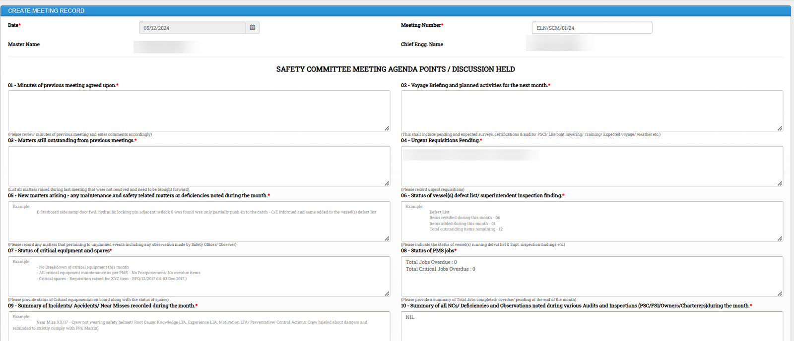Focus the New matters arising textarea
The width and height of the screenshot is (794, 341).
click(199, 221)
